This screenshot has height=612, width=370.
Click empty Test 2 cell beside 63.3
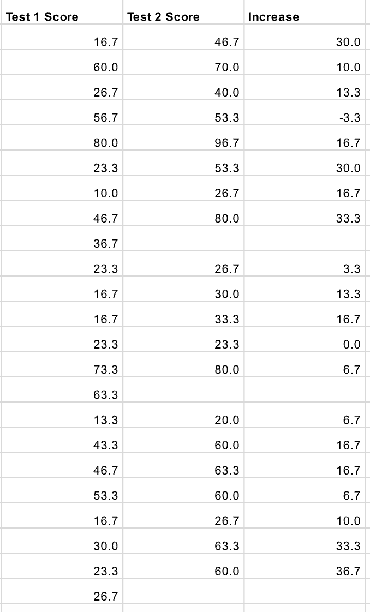(183, 394)
